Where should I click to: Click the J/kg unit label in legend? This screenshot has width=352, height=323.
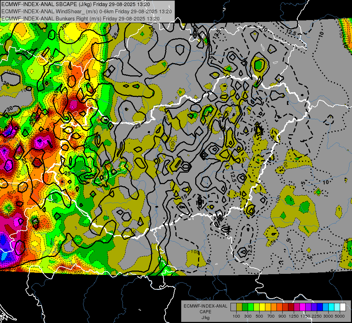(205, 318)
